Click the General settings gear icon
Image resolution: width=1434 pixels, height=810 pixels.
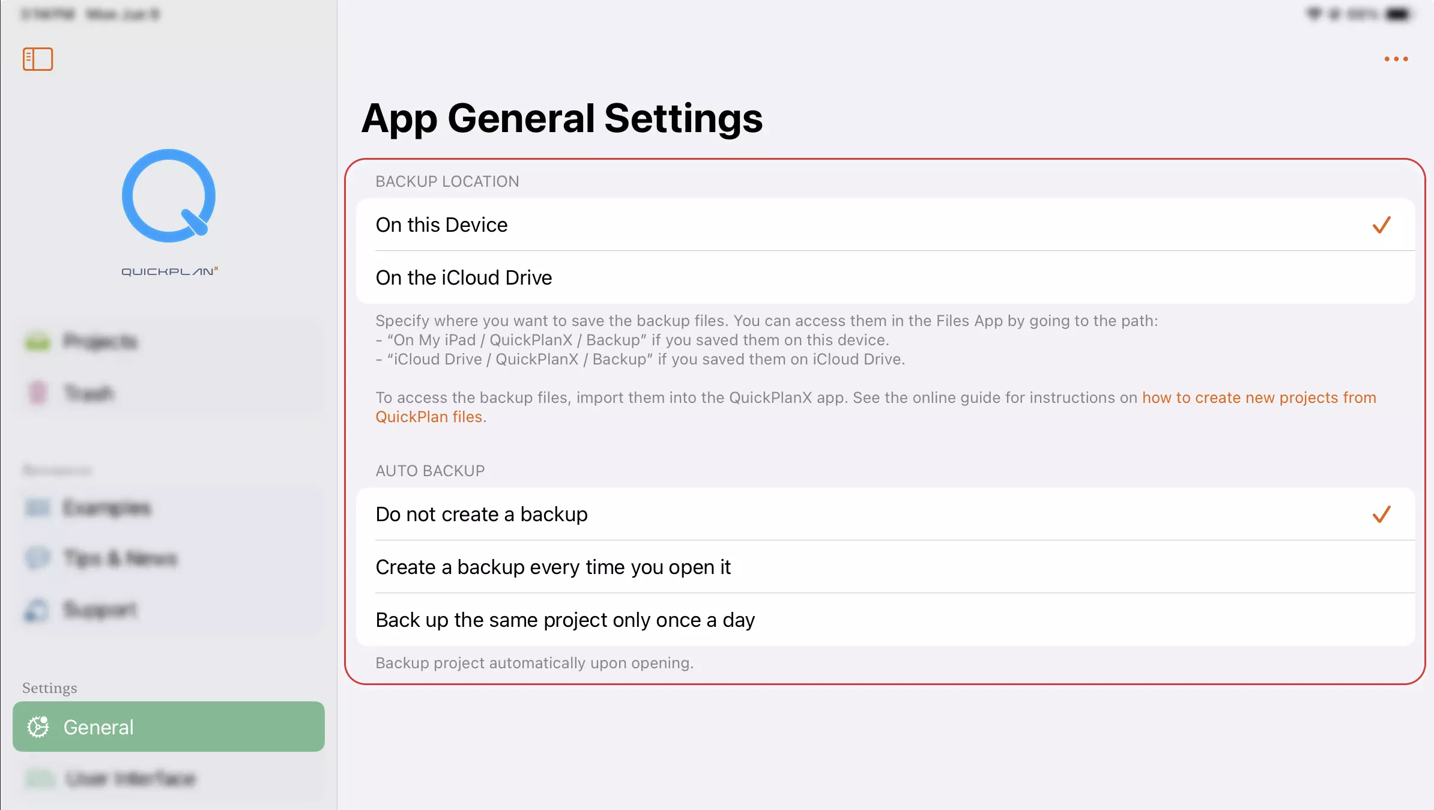pos(38,727)
